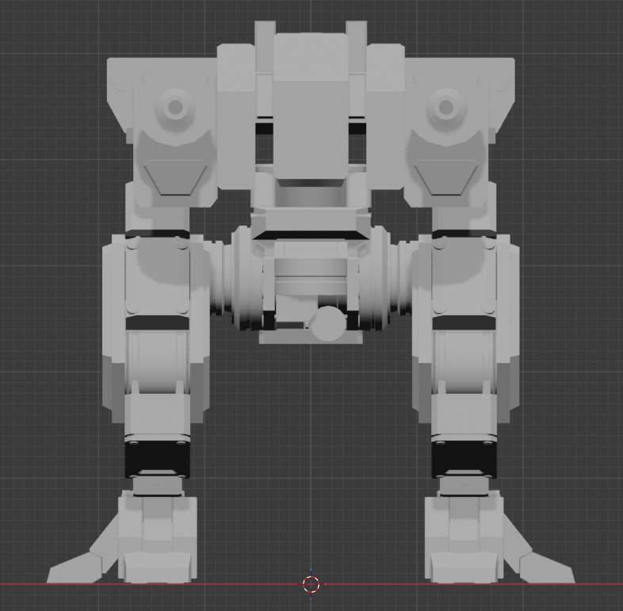Viewport: 623px width, 611px height.
Task: Select the left foot's outer pointed toe
Action: coord(75,567)
